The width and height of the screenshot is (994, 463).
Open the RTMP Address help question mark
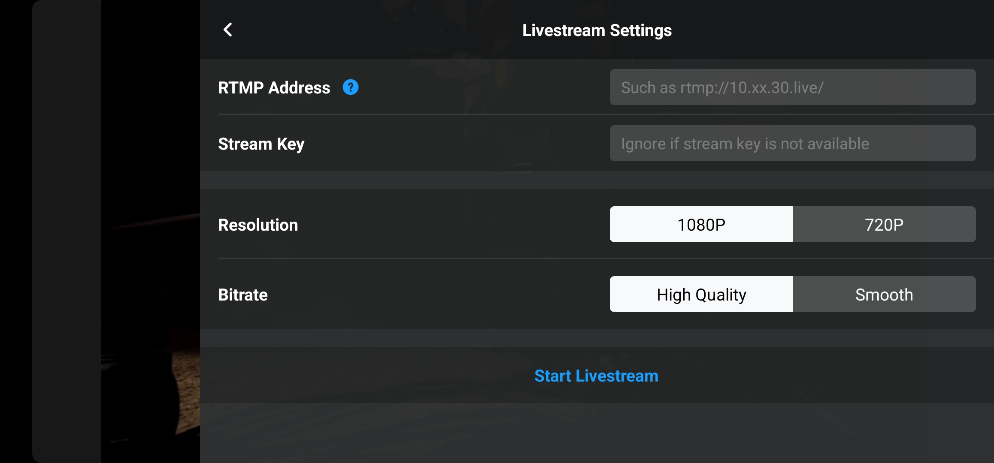click(x=351, y=87)
